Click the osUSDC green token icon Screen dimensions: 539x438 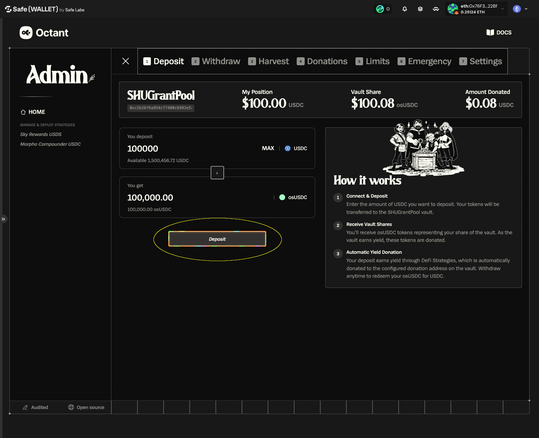(282, 197)
